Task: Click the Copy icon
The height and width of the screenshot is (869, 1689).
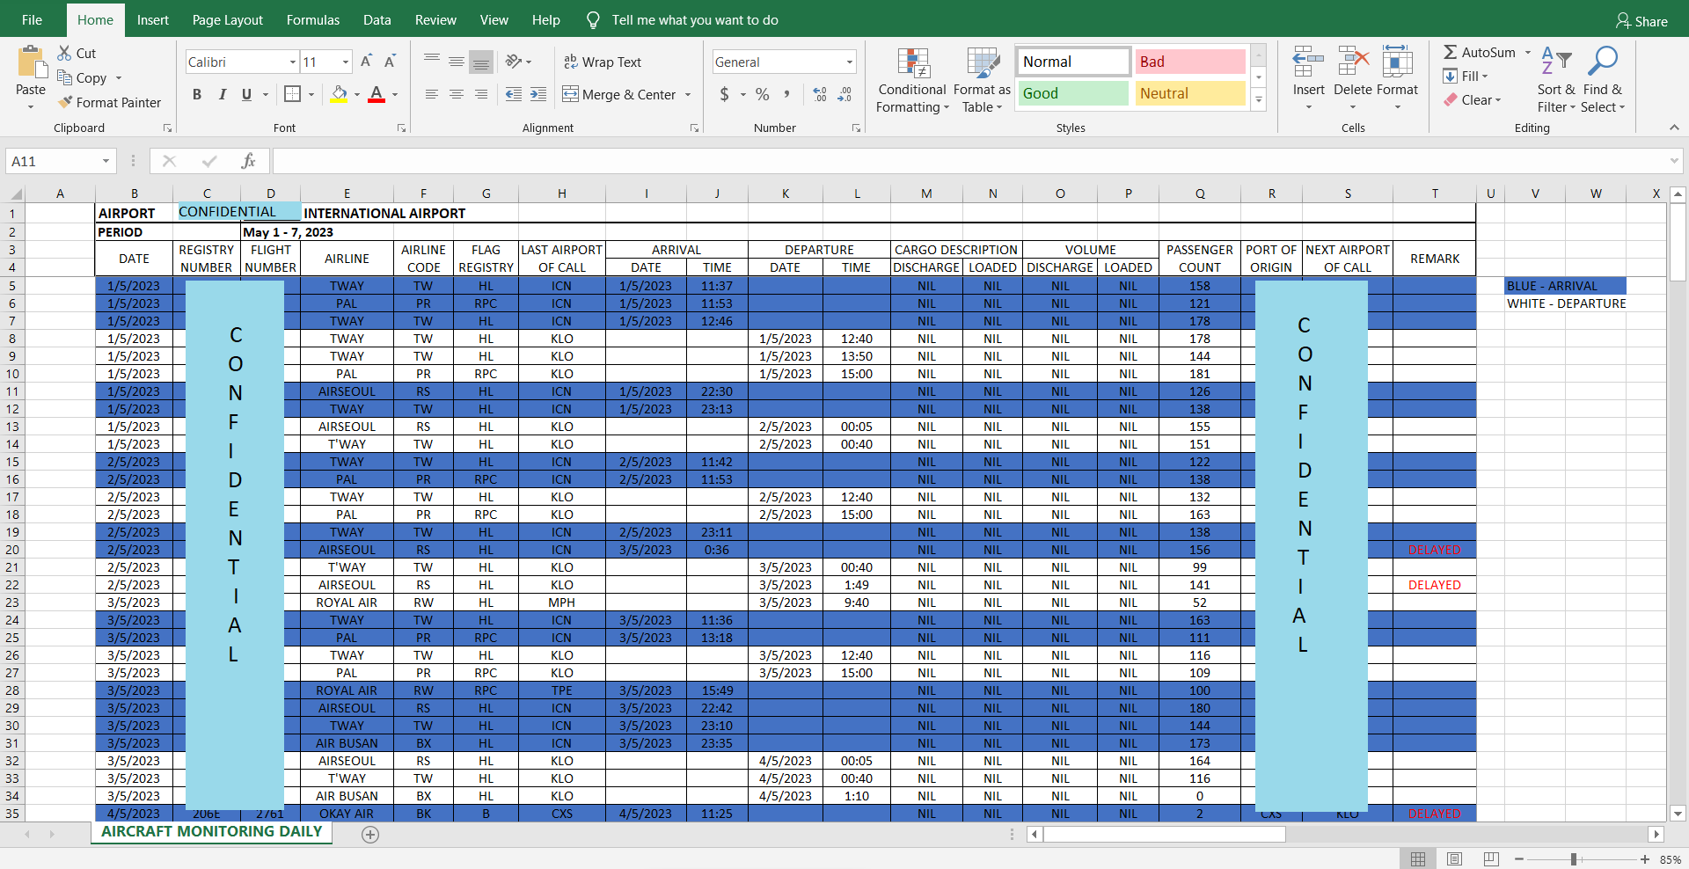Action: coord(64,77)
